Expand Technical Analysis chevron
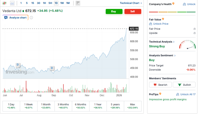 tap(174, 42)
